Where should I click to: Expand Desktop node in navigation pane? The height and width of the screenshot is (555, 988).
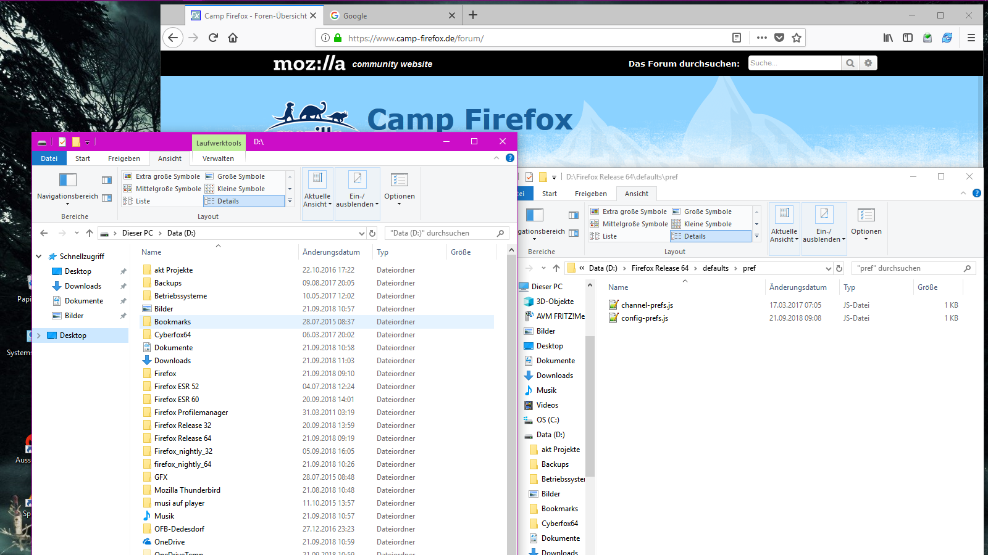pos(39,335)
